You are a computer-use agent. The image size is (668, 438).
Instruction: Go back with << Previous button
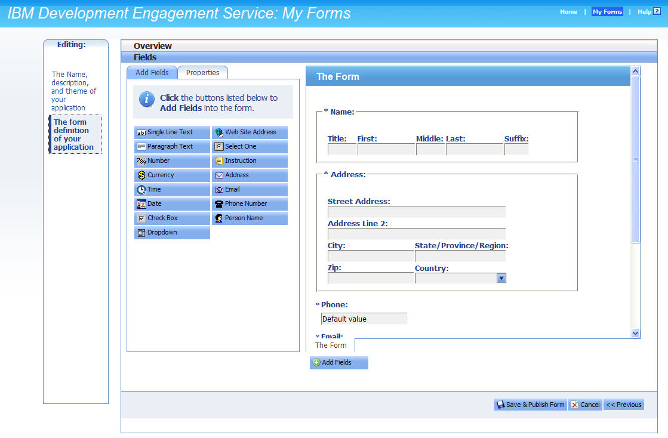(x=624, y=405)
